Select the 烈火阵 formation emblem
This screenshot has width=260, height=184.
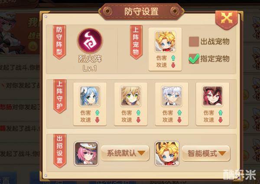pyautogui.click(x=90, y=41)
